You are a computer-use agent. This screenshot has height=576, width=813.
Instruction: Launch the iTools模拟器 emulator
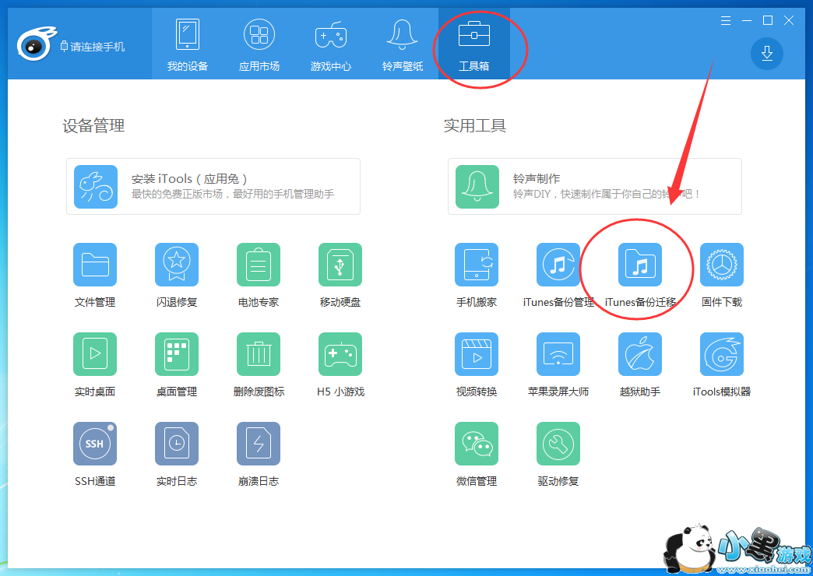(722, 354)
